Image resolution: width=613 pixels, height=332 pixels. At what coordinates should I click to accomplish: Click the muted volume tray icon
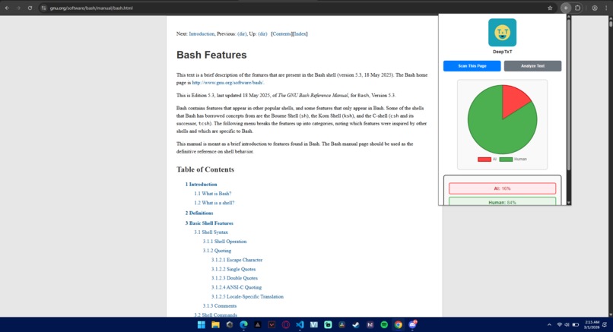pos(567,324)
